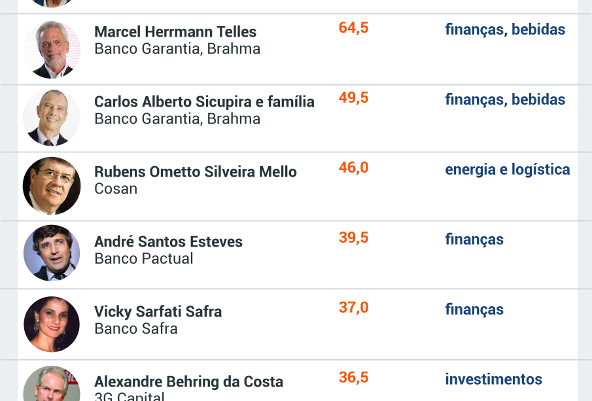
Task: Click the Banco Safra company text
Action: click(x=136, y=328)
